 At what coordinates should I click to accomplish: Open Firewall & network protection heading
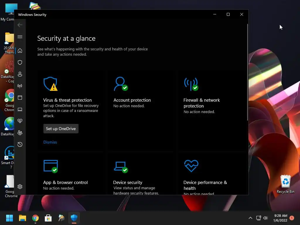[x=202, y=103]
